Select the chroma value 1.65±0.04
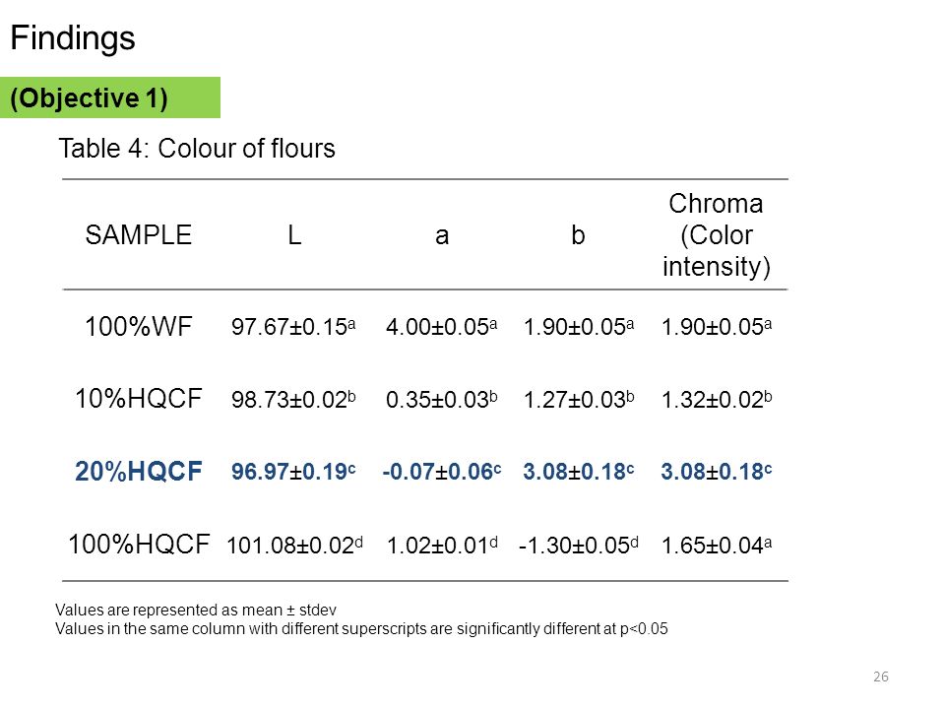 pos(716,545)
